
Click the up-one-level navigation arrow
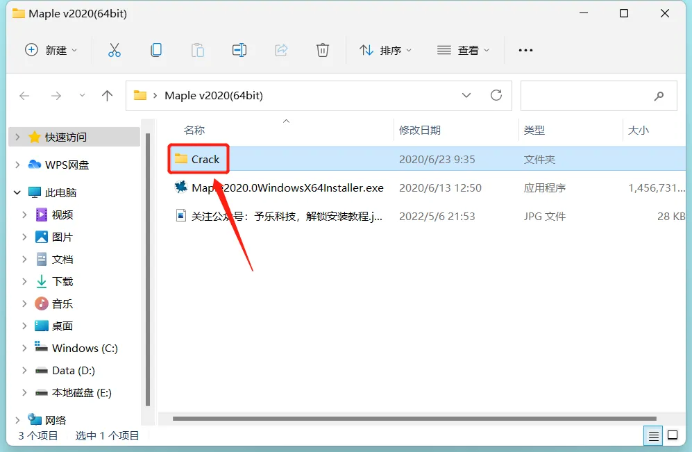pos(108,95)
